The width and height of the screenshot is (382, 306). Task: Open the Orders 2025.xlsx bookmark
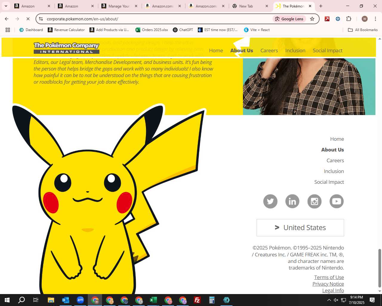coord(152,30)
